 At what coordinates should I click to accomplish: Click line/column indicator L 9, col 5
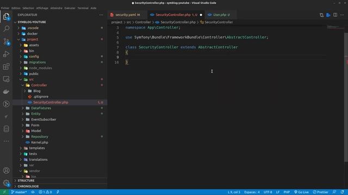234,192
